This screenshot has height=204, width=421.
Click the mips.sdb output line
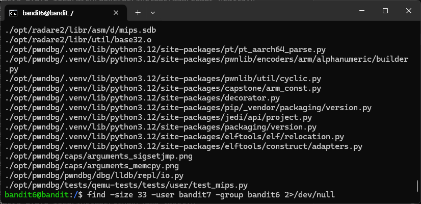(x=81, y=30)
